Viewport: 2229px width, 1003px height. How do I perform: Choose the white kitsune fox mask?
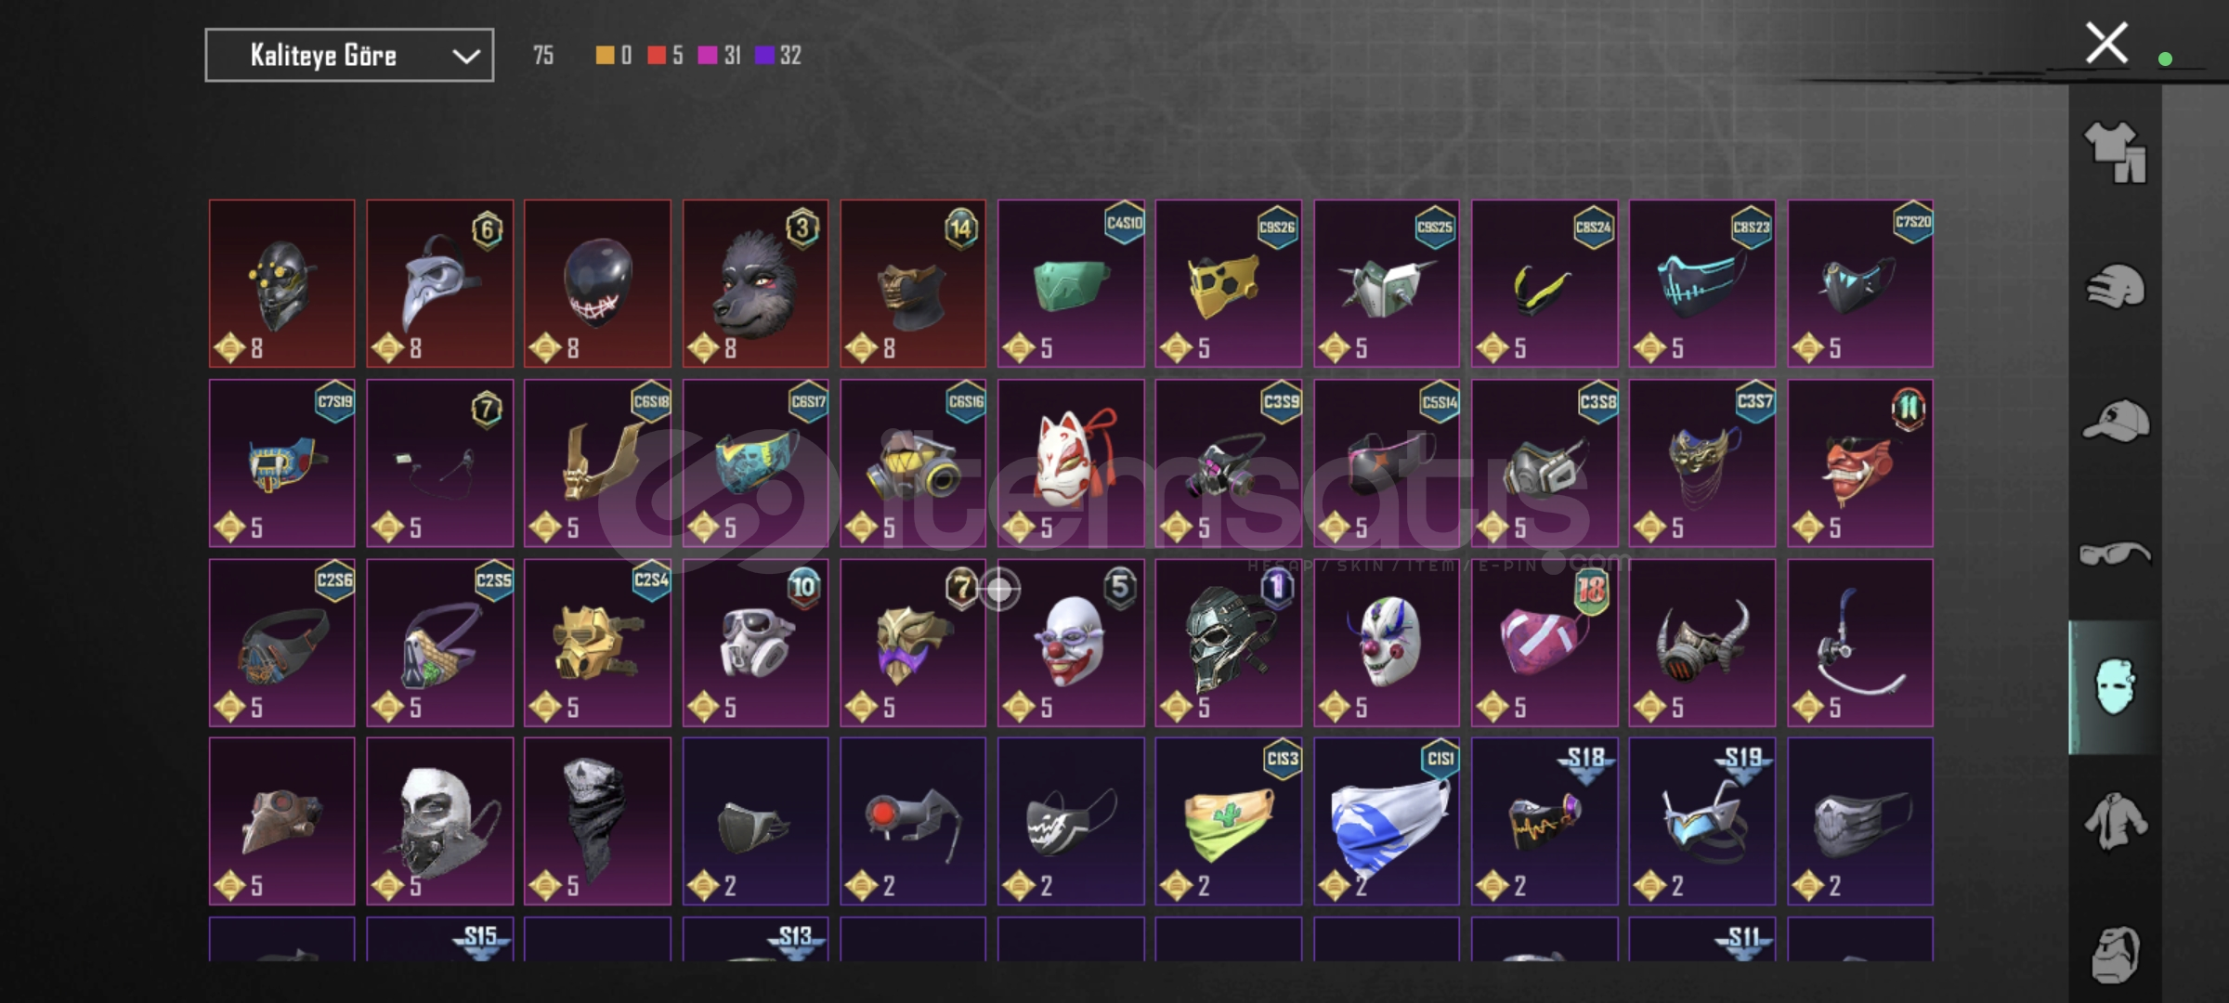coord(1071,462)
